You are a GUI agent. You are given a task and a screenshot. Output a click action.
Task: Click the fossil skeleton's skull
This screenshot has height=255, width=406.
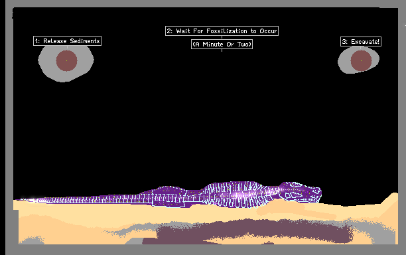click(x=301, y=193)
